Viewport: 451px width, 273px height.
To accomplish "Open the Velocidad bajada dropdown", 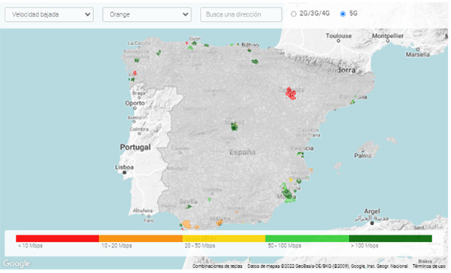I will (x=49, y=14).
